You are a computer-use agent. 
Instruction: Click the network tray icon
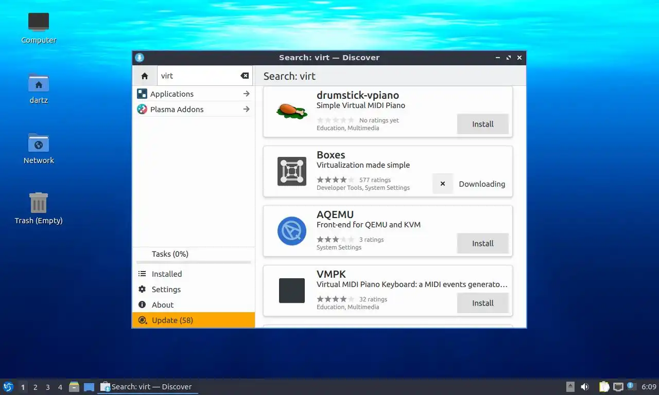coord(618,387)
